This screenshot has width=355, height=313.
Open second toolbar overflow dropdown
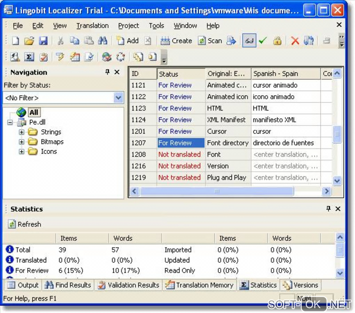point(164,57)
